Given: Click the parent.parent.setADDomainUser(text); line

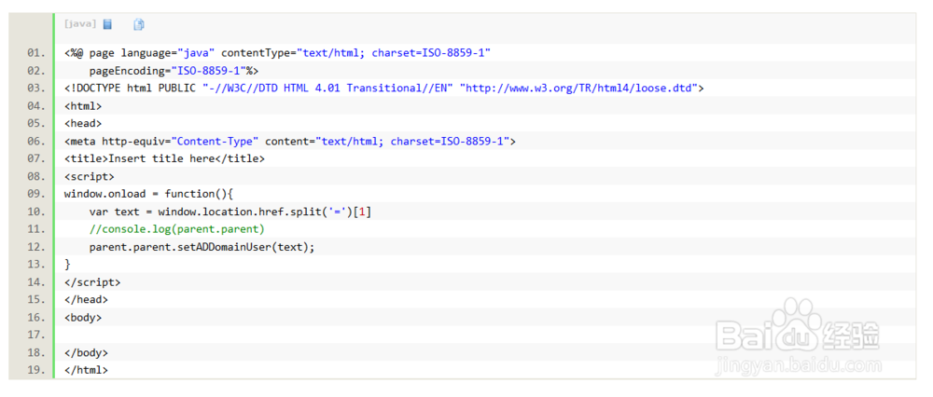Looking at the screenshot, I should coord(202,247).
